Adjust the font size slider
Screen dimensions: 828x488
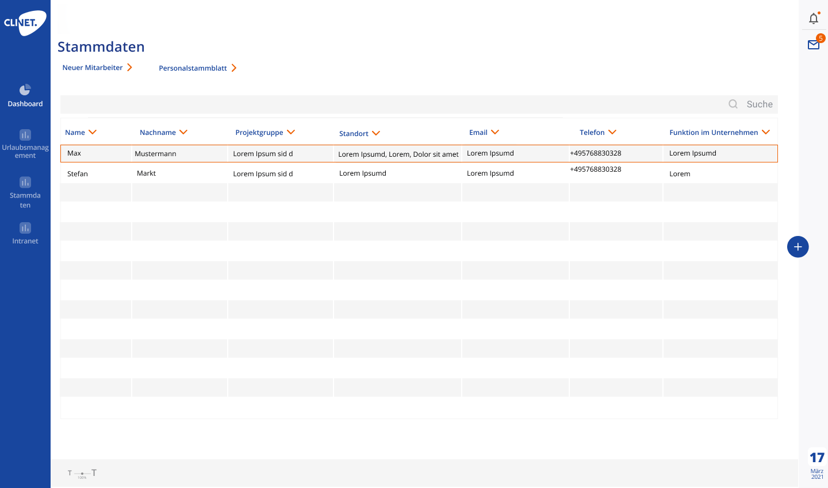[x=82, y=474]
